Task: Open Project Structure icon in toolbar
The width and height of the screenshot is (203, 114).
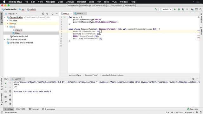Action: tap(193, 9)
